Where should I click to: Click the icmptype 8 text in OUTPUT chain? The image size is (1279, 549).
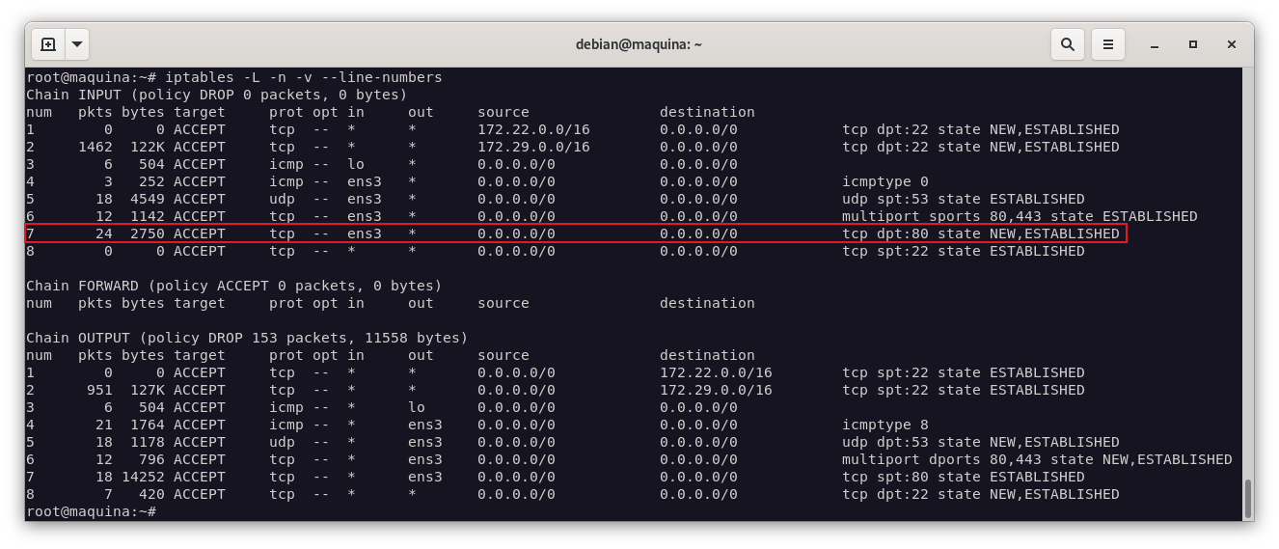tap(885, 425)
